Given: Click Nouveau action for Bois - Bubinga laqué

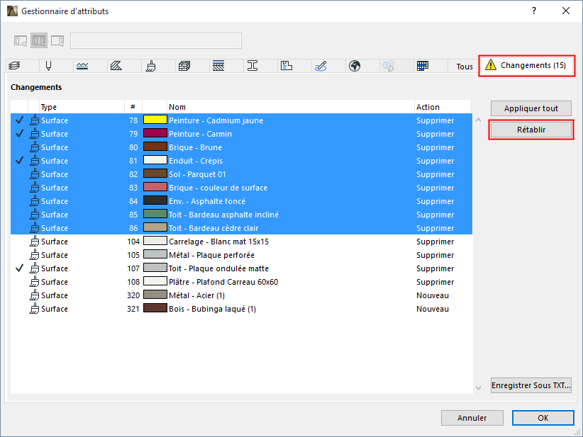Looking at the screenshot, I should (433, 309).
